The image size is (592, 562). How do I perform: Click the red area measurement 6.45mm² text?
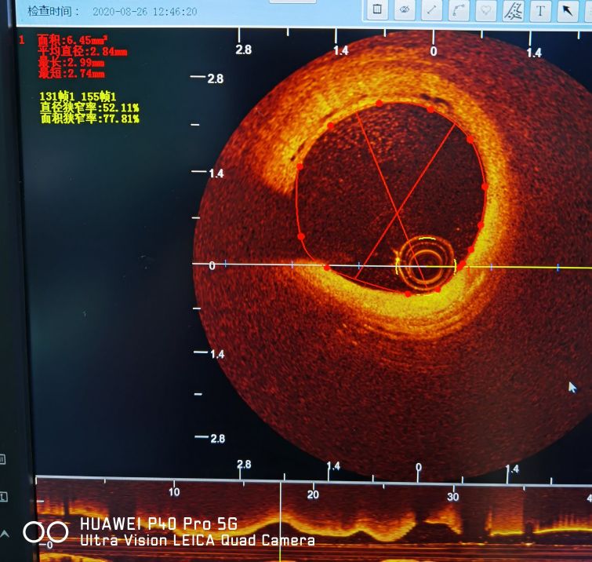point(72,40)
